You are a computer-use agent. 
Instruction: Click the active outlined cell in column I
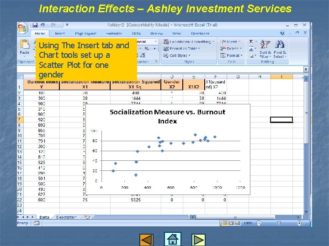tap(281, 120)
